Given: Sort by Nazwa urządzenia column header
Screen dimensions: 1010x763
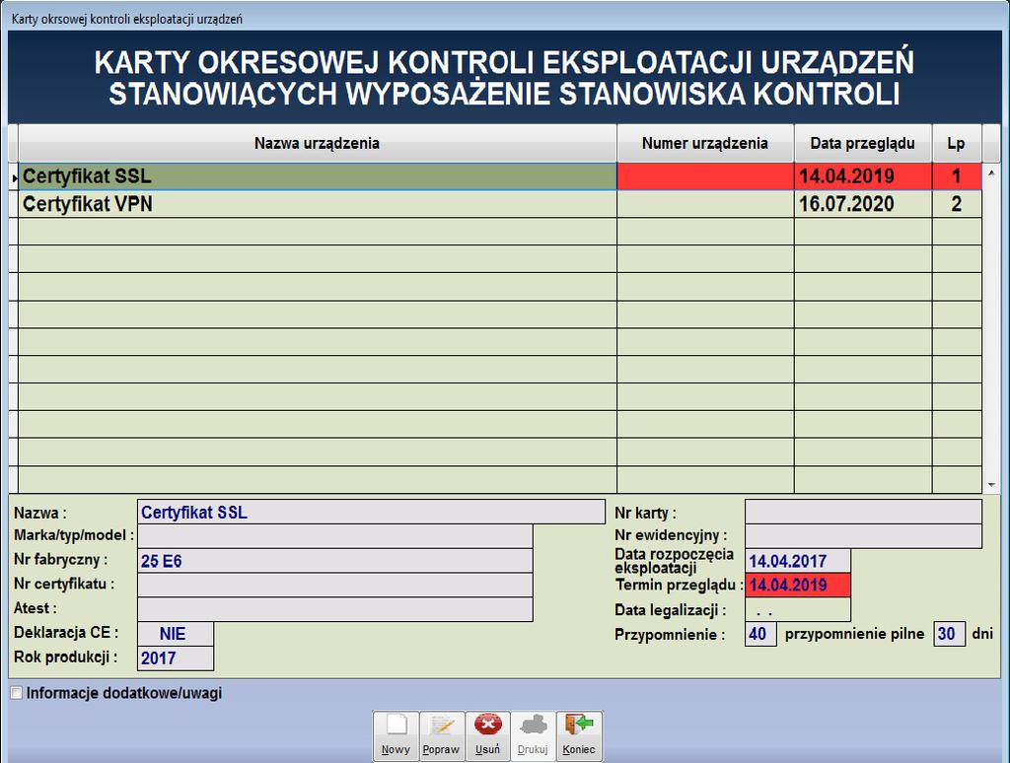Looking at the screenshot, I should [317, 143].
